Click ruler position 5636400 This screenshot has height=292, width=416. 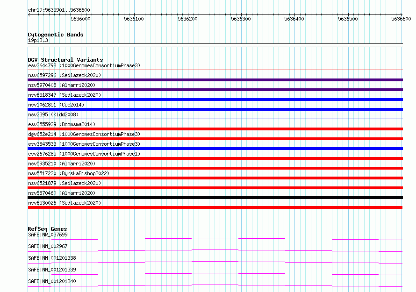[x=294, y=19]
